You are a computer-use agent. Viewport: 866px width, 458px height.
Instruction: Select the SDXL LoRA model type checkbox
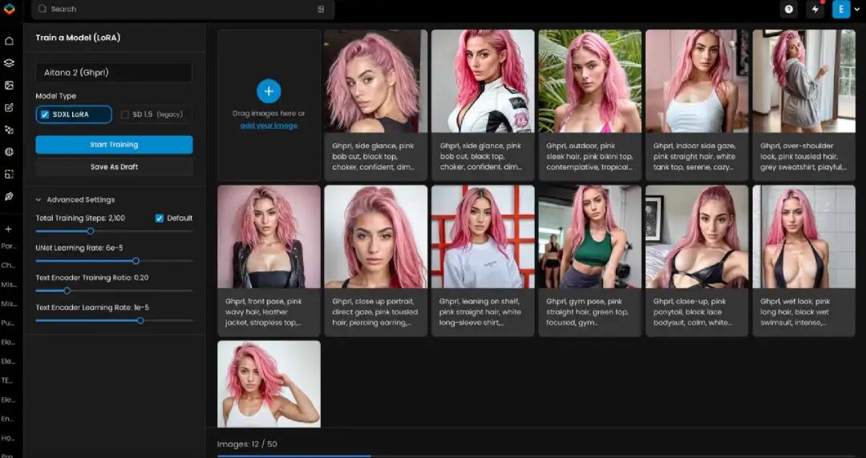click(45, 114)
